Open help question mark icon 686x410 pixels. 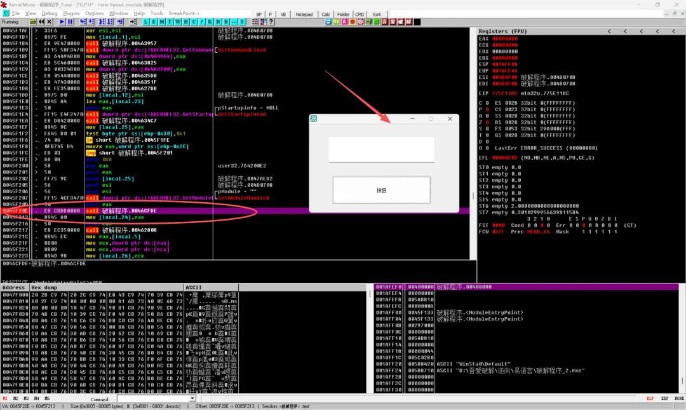pyautogui.click(x=271, y=22)
